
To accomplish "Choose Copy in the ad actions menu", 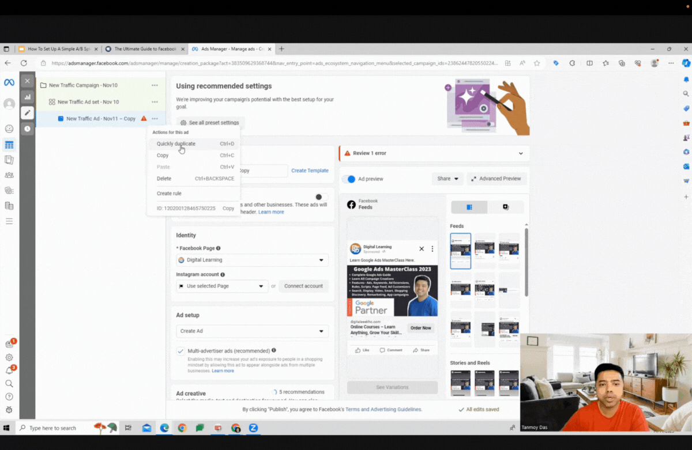I will (x=193, y=156).
